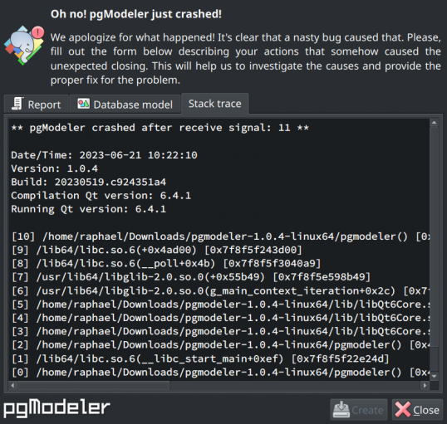Image resolution: width=447 pixels, height=424 pixels.
Task: Click the horizontal scrollbar thumb
Action: click(94, 385)
